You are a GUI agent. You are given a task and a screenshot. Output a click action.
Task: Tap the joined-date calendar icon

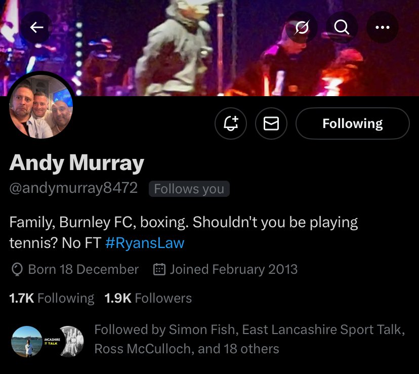tap(159, 269)
